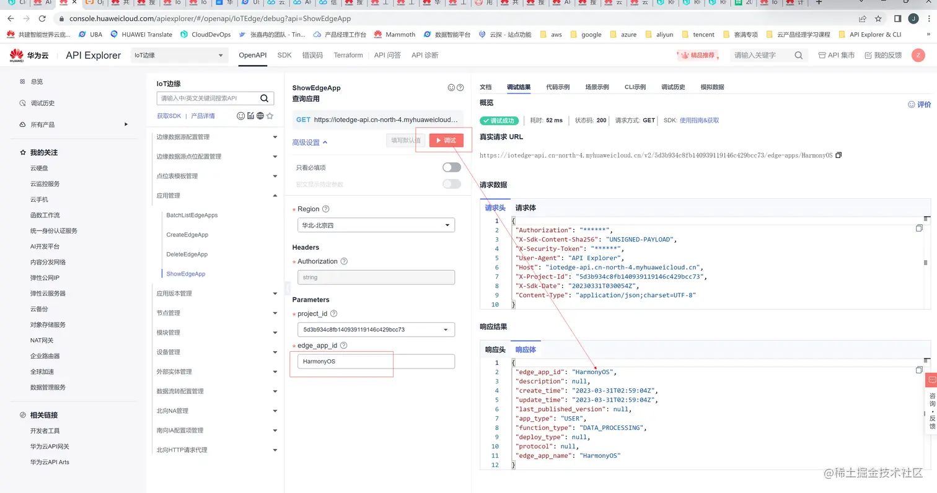Click the help question icon next to ShowEdgeApp
The height and width of the screenshot is (493, 937).
click(x=460, y=88)
